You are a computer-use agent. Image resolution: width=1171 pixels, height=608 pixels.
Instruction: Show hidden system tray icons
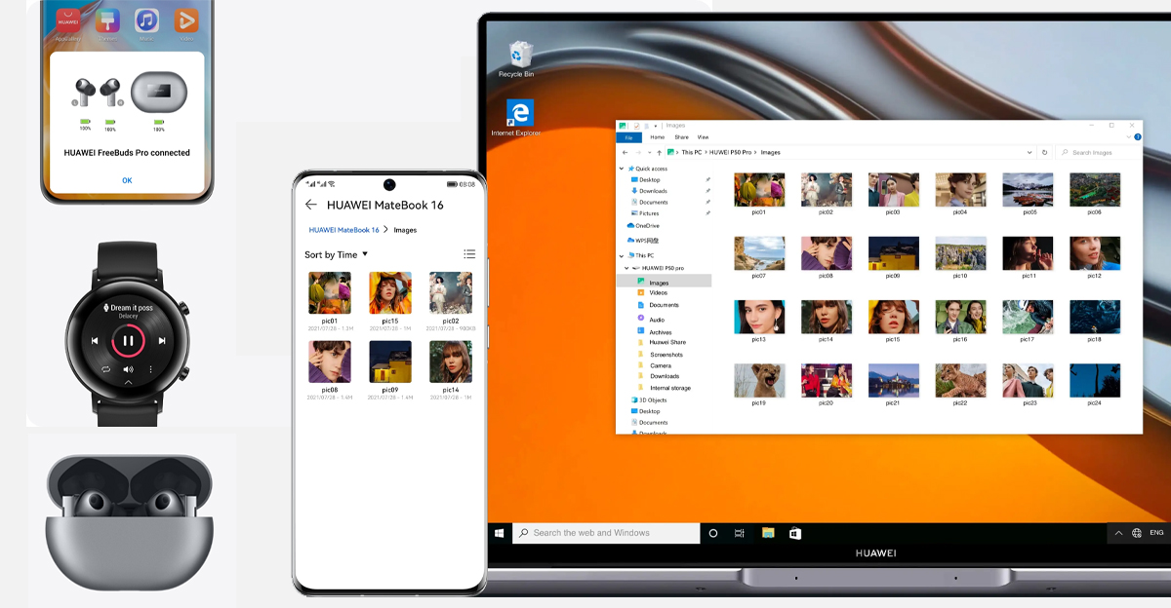(x=1117, y=533)
